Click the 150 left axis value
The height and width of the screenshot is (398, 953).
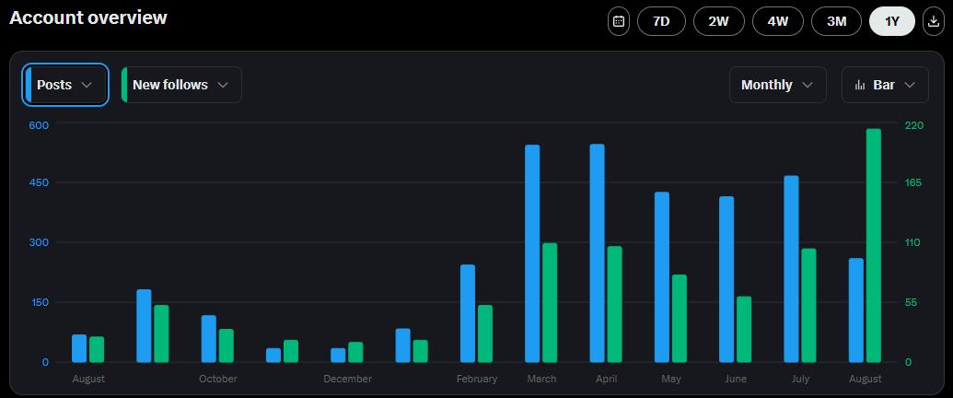coord(39,302)
